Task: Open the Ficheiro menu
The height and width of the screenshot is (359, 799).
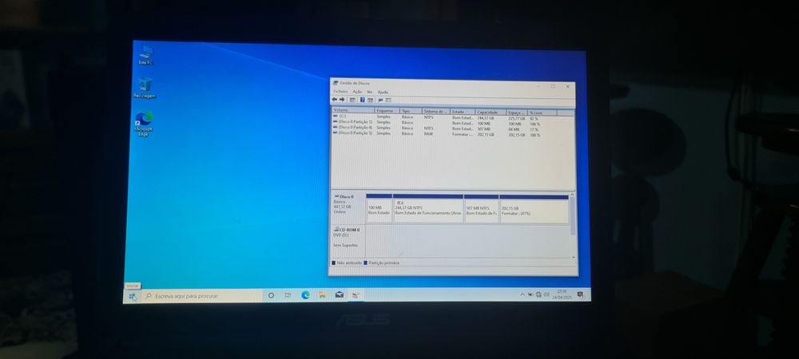Action: (x=340, y=92)
